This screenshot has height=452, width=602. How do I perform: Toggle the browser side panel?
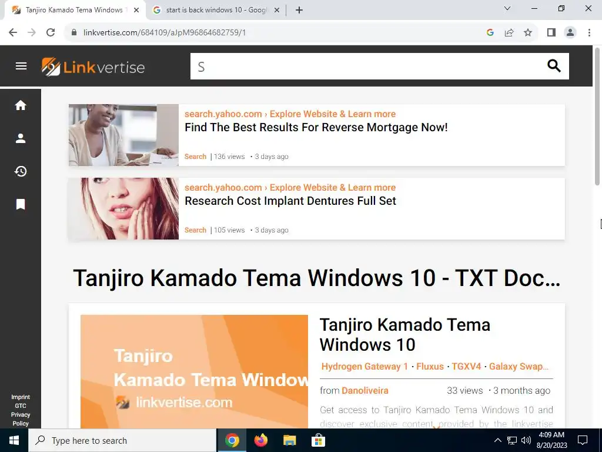click(x=551, y=32)
